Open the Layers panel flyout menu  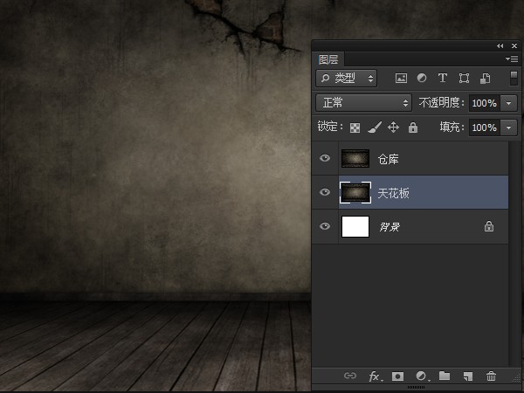pyautogui.click(x=512, y=59)
